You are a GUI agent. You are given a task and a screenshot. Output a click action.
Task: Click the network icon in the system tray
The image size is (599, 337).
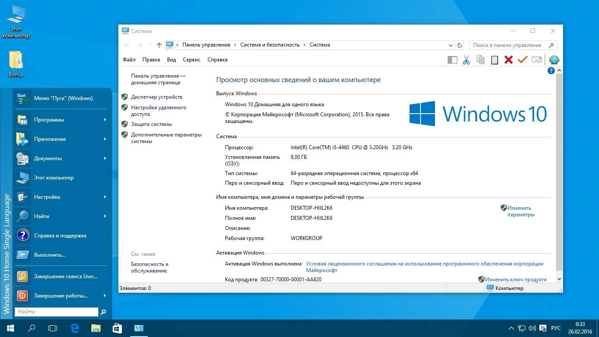tap(522, 328)
